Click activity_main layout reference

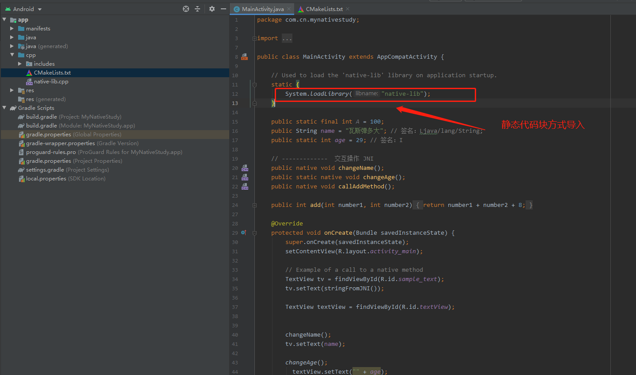(393, 251)
